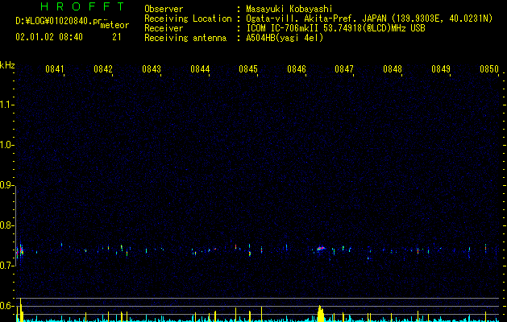Image resolution: width=507 pixels, height=322 pixels.
Task: Click the 0.7 kHz frequency axis label
Action: (x=6, y=266)
